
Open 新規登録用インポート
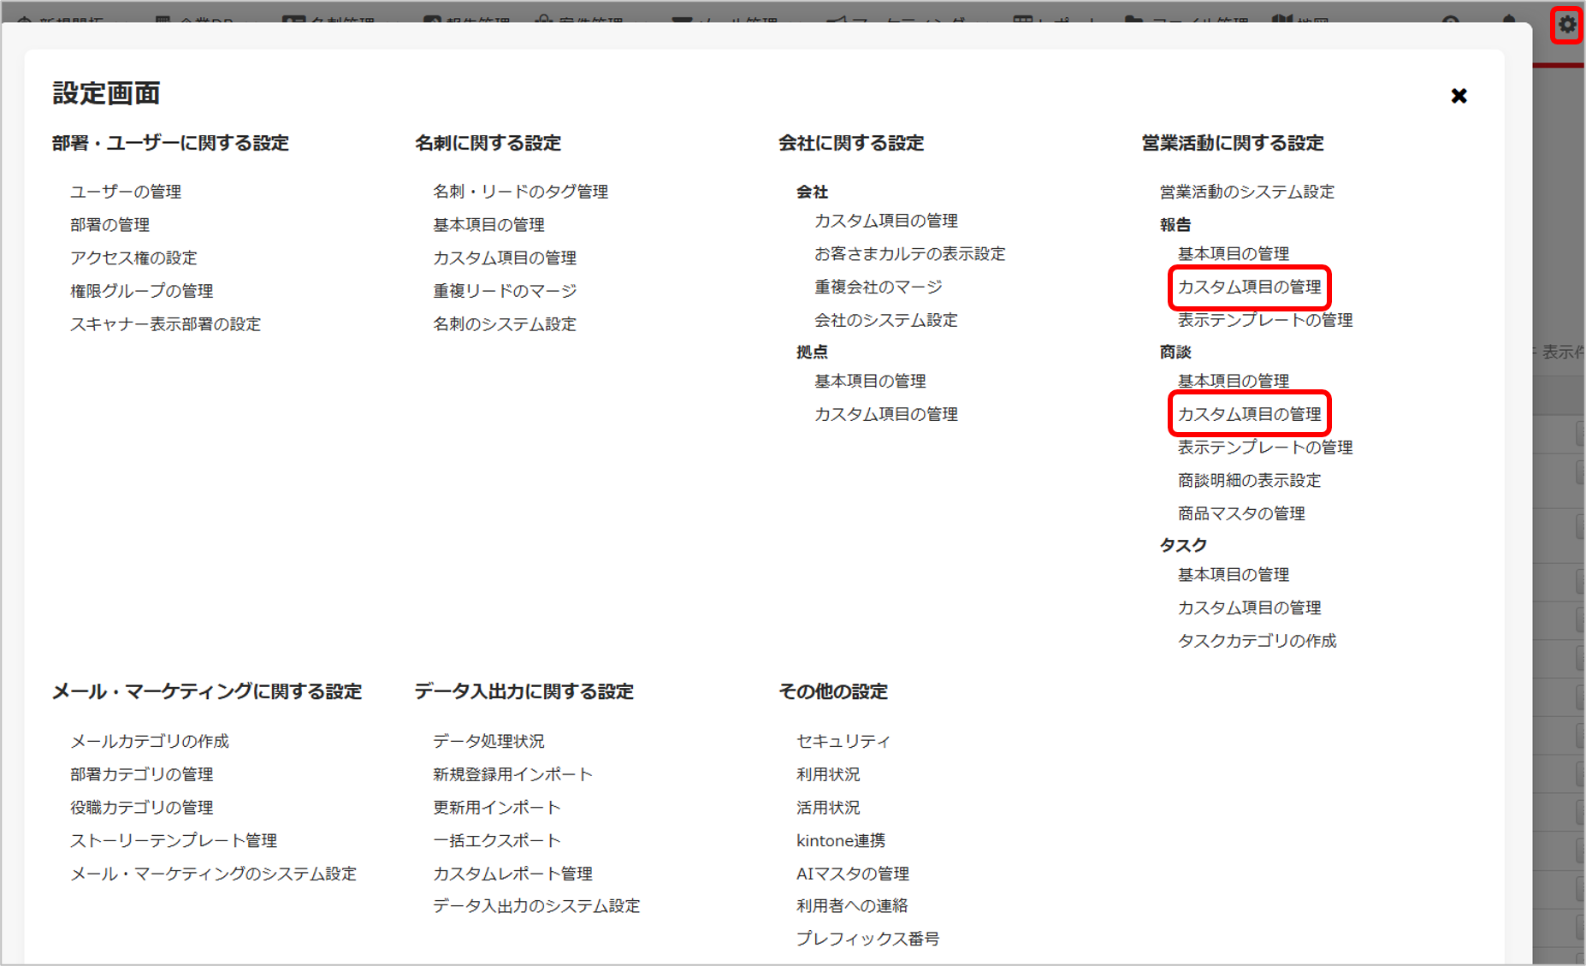[512, 774]
